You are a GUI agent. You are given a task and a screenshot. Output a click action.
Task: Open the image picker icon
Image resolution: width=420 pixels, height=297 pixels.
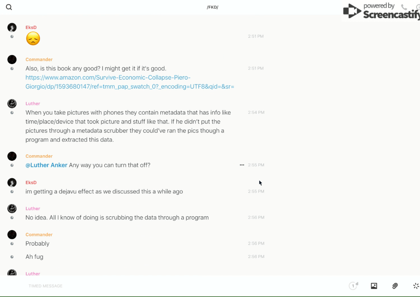(374, 286)
